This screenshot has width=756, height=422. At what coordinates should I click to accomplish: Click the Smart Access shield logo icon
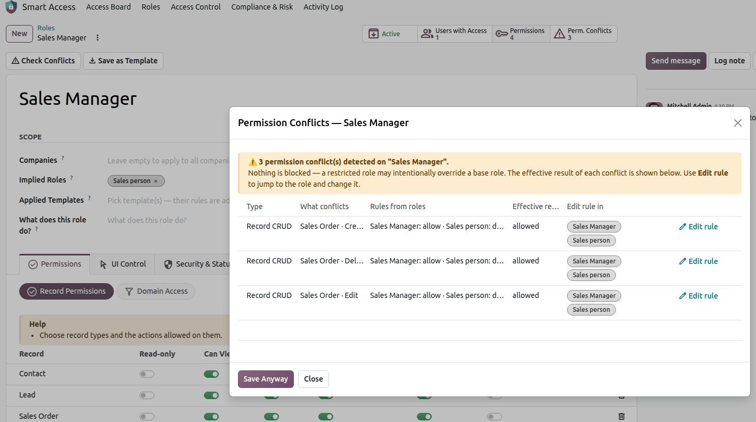coord(11,7)
